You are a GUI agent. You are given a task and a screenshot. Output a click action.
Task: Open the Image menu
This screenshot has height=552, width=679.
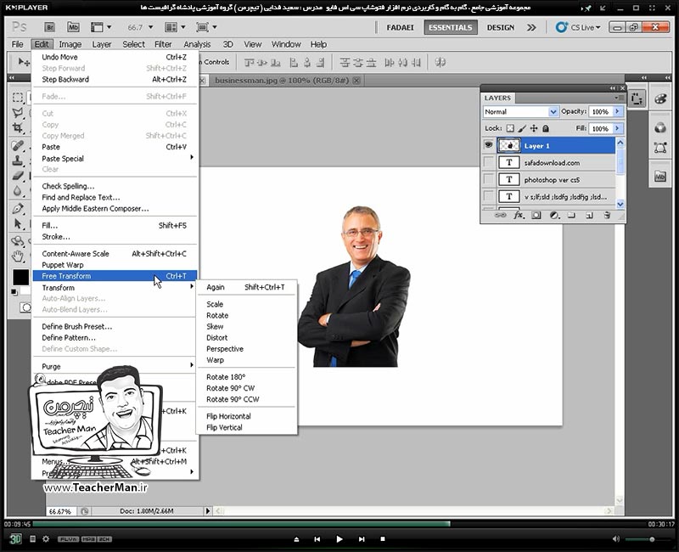70,44
